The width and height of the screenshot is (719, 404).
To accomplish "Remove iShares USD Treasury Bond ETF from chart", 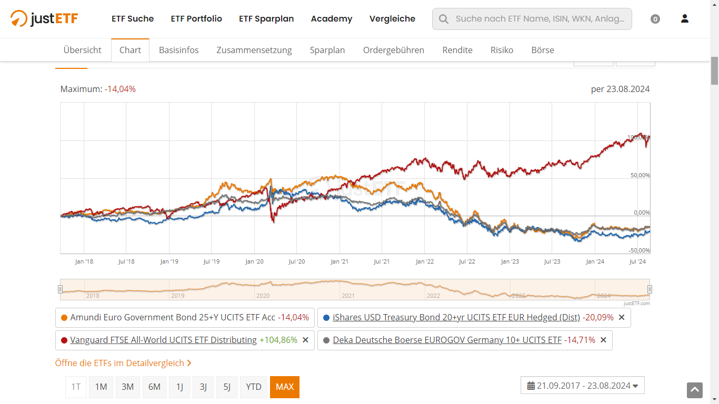I will (622, 318).
